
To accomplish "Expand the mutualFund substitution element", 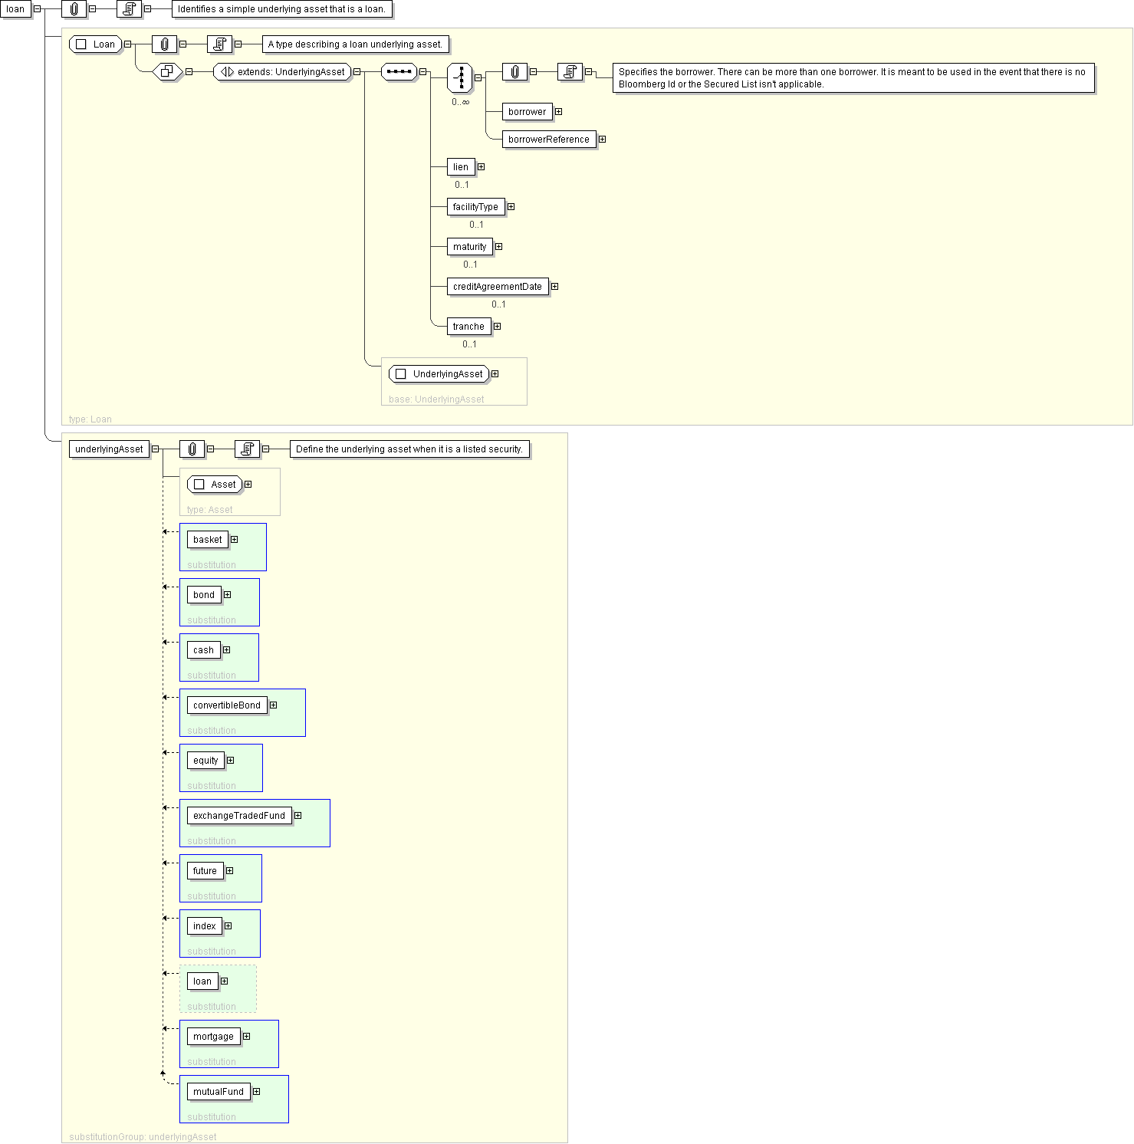I will [x=256, y=1092].
